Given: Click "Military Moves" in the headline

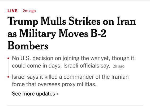Looking at the screenshot, I should (54, 34).
